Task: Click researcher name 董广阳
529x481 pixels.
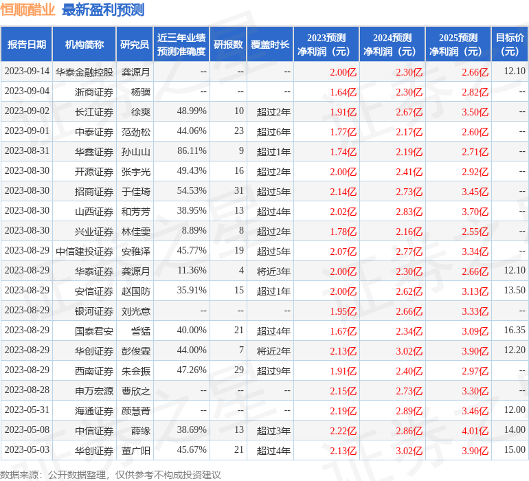Action: (136, 450)
